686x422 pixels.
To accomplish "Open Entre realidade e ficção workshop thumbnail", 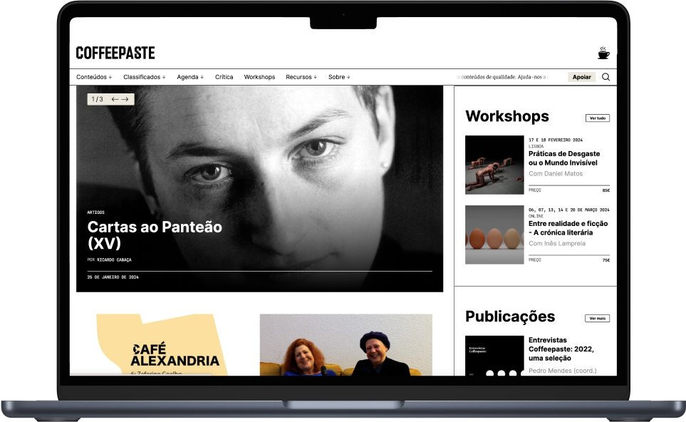I will pos(494,235).
